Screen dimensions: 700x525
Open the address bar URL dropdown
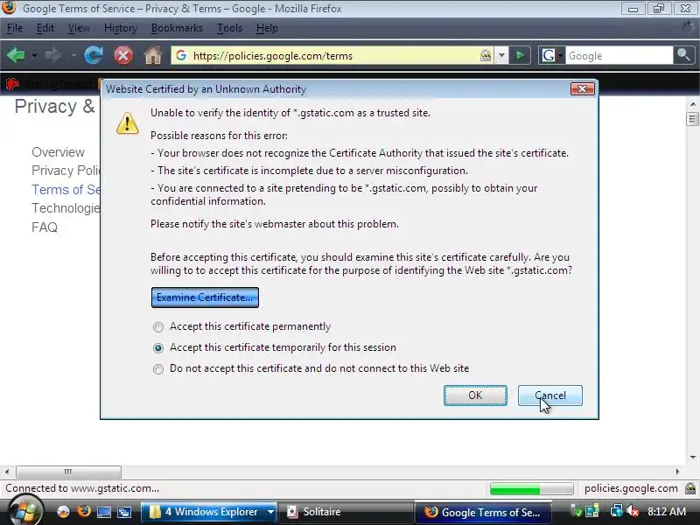pos(501,55)
